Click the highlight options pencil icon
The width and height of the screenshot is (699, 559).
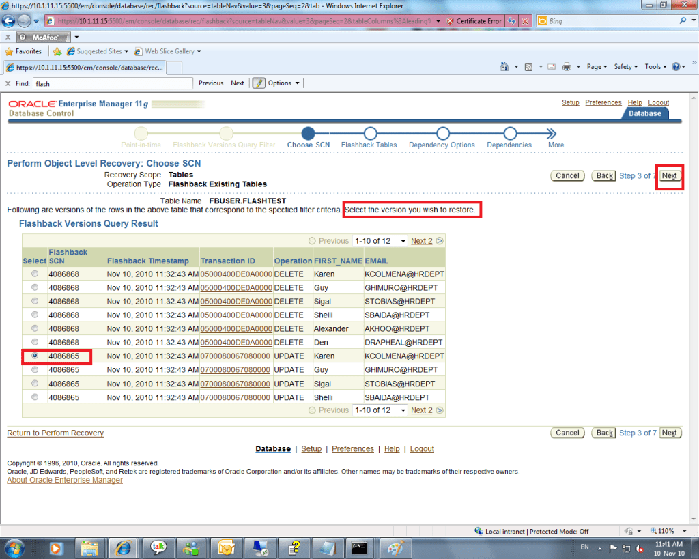click(x=259, y=83)
